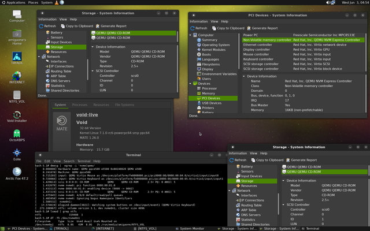This screenshot has height=231, width=370.
Task: Open Information menu in PCI Devices window
Action: [x=198, y=21]
